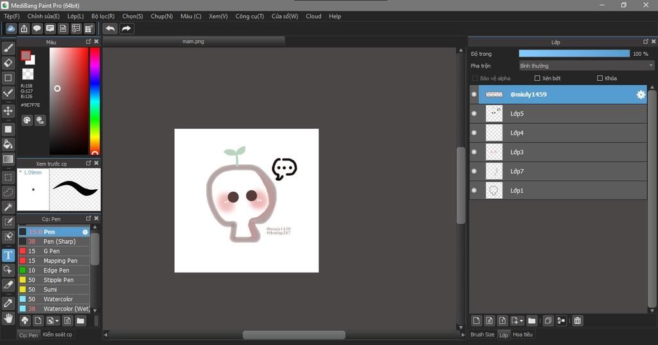Switch to the Brush Size tab
This screenshot has height=345, width=658.
pos(482,335)
